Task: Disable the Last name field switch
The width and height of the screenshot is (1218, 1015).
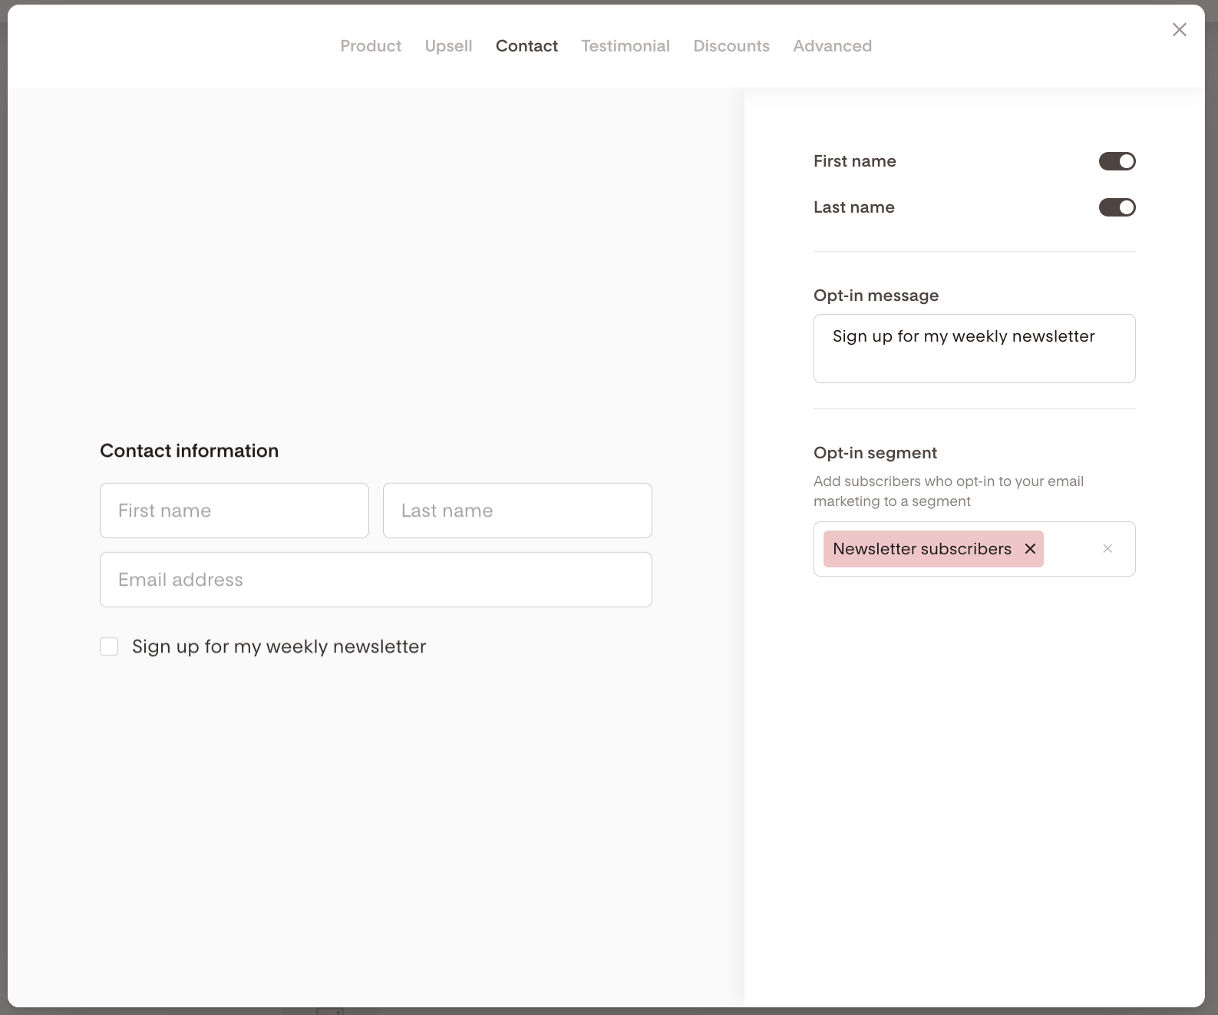Action: click(1117, 207)
